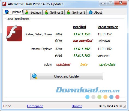Click latest version for Firefox 32-bit
The image size is (129, 111).
click(x=104, y=34)
